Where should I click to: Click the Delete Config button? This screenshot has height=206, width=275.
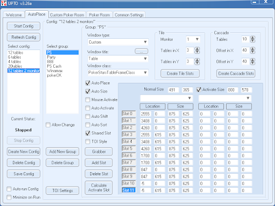[x=24, y=162]
